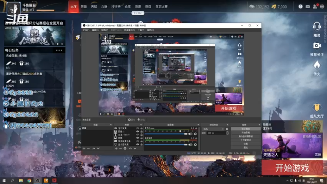This screenshot has height=184, width=327.
Task: Add a new scene with OBS scenes plus
Action: 84,148
